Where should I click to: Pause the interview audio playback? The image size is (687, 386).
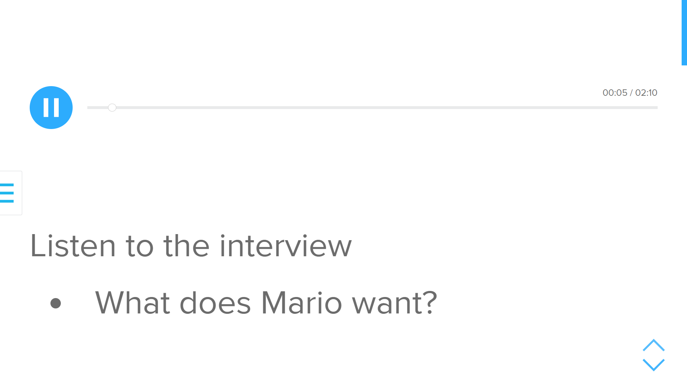coord(51,108)
